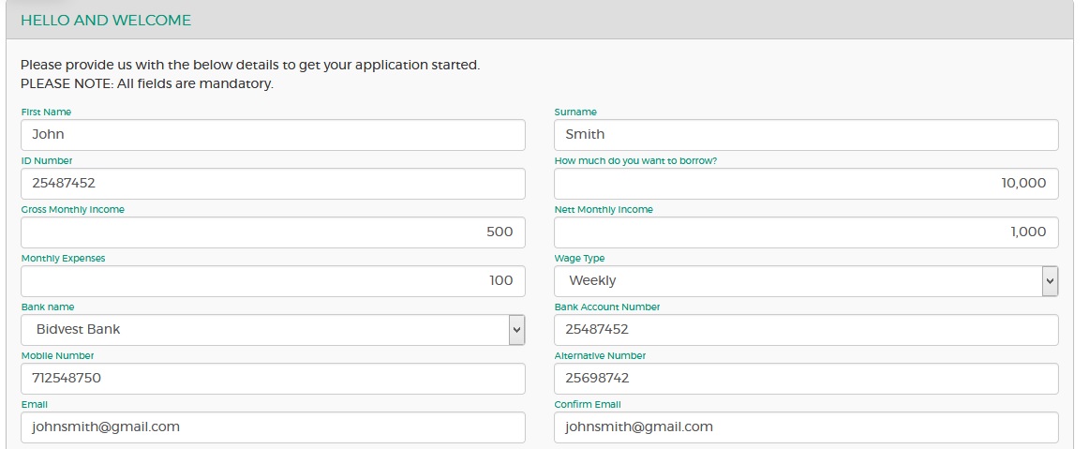
Task: Click the 'HELLO AND WELCOME' heading
Action: [x=106, y=20]
